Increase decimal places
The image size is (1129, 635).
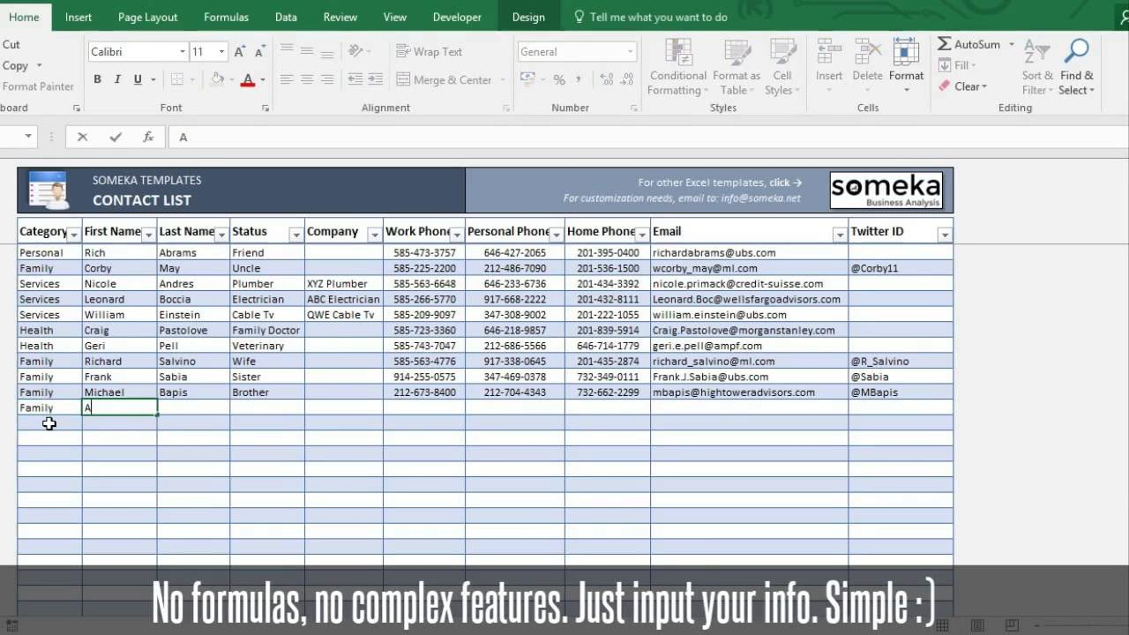(604, 79)
